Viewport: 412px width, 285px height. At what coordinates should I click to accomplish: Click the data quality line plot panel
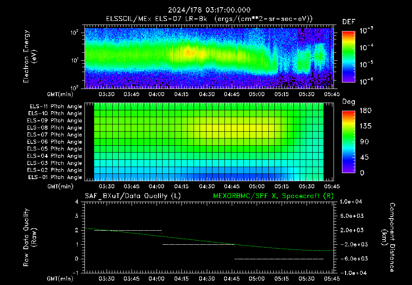[209, 237]
